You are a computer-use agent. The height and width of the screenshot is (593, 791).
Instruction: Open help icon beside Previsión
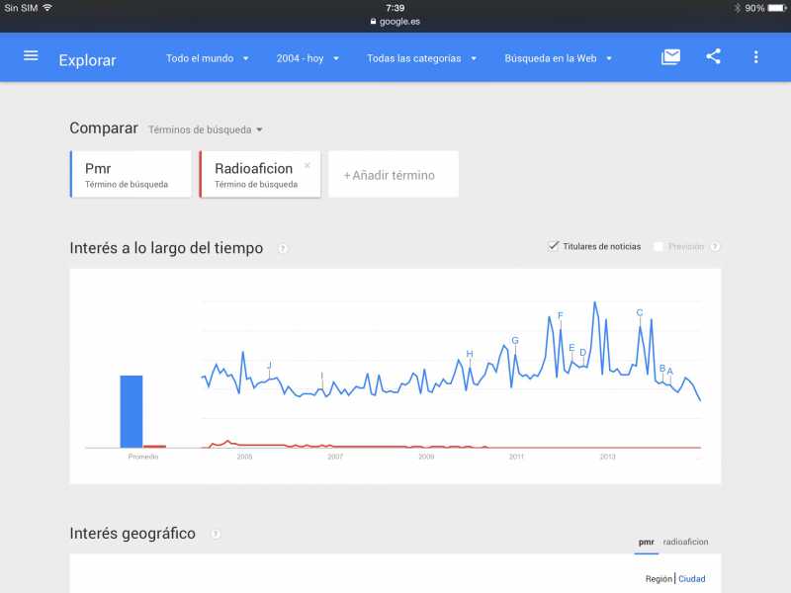coord(715,246)
